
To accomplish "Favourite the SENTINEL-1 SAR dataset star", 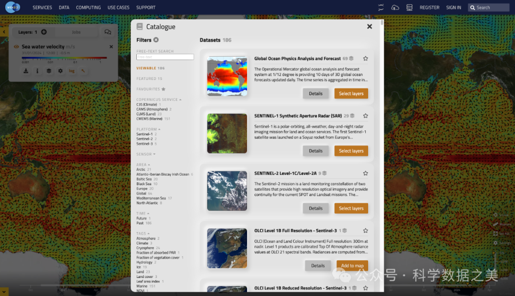I will click(x=366, y=116).
